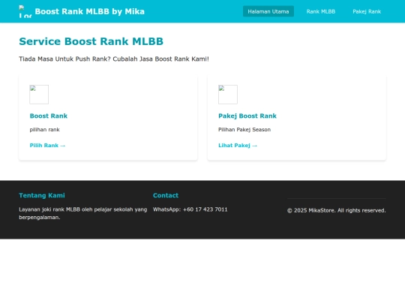Screen dimensions: 405x304
Task: Click the Tentang Kami footer heading
Action: [42, 195]
